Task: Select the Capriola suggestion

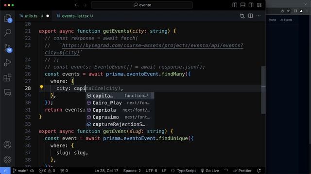Action: click(x=120, y=110)
